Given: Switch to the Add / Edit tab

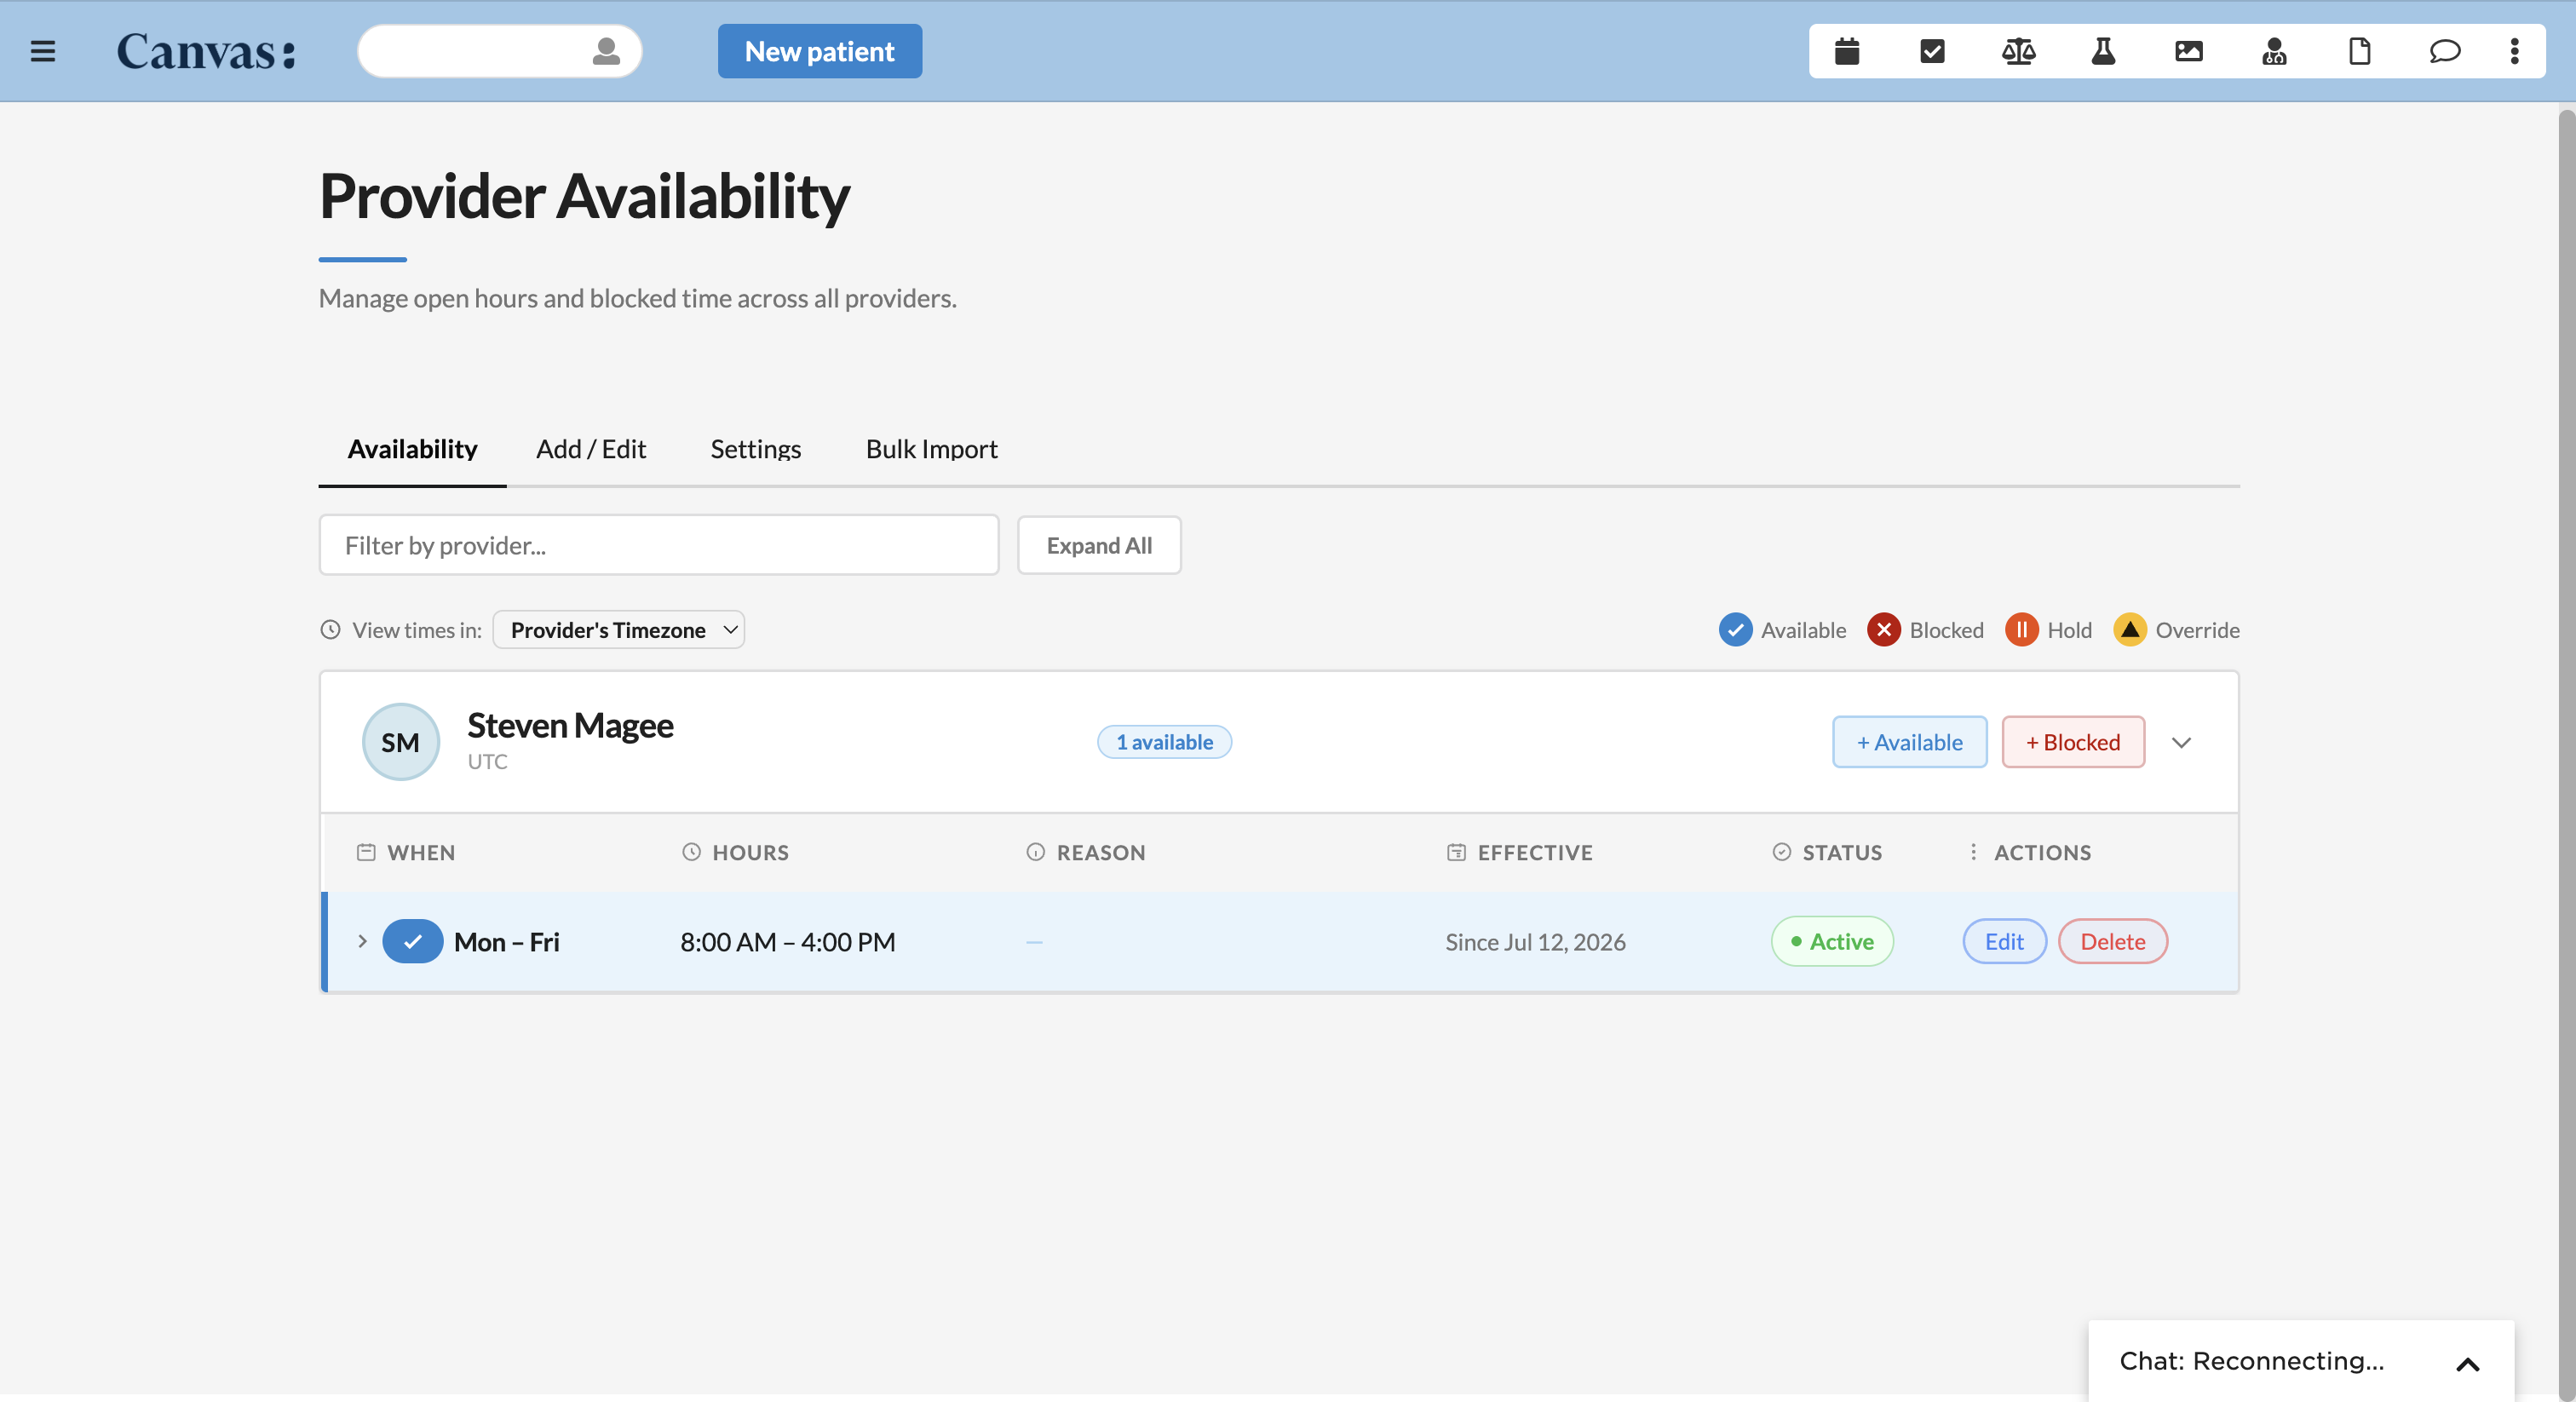Looking at the screenshot, I should click(591, 449).
